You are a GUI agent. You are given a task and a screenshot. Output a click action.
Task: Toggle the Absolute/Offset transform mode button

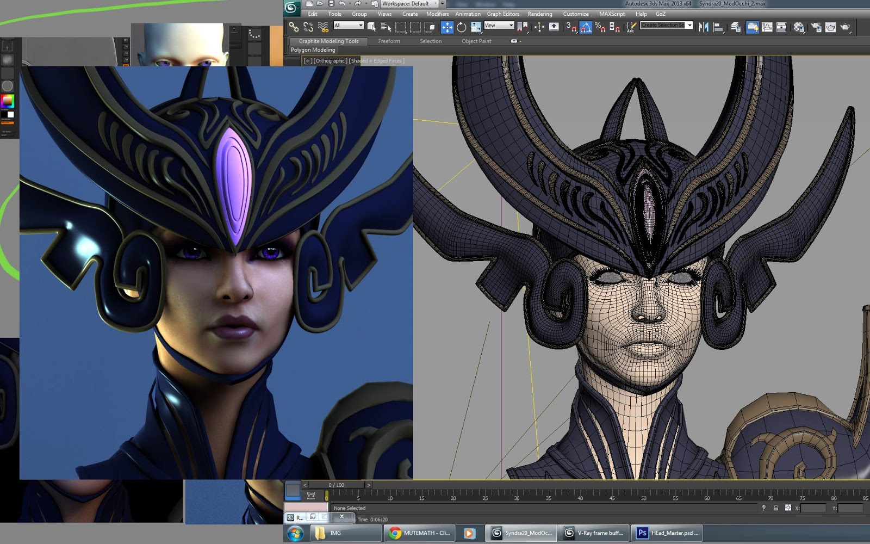(788, 508)
